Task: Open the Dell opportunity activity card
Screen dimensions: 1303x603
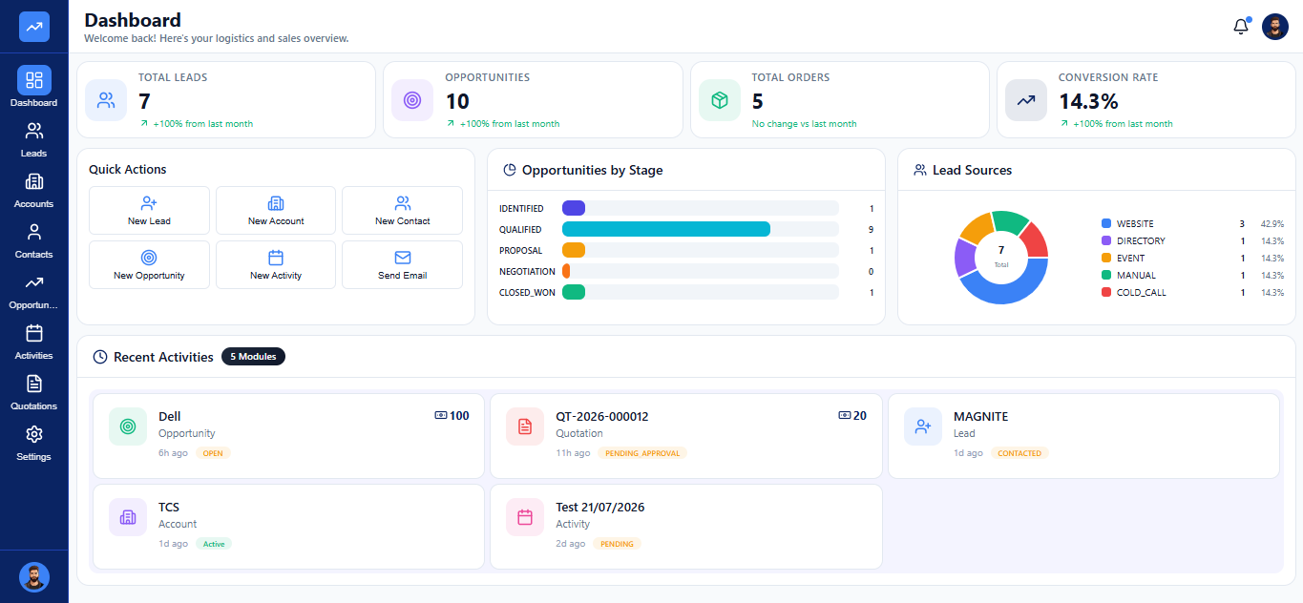Action: click(x=288, y=436)
